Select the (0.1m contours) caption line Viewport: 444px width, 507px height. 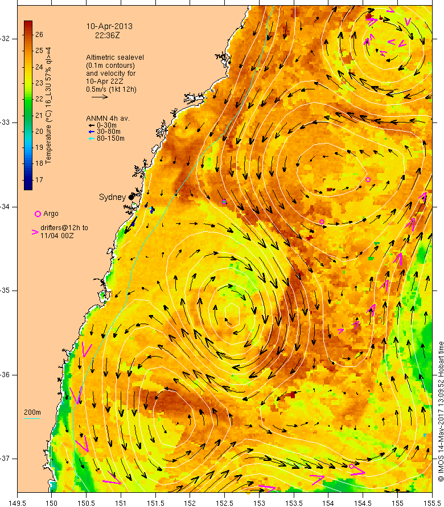(110, 66)
